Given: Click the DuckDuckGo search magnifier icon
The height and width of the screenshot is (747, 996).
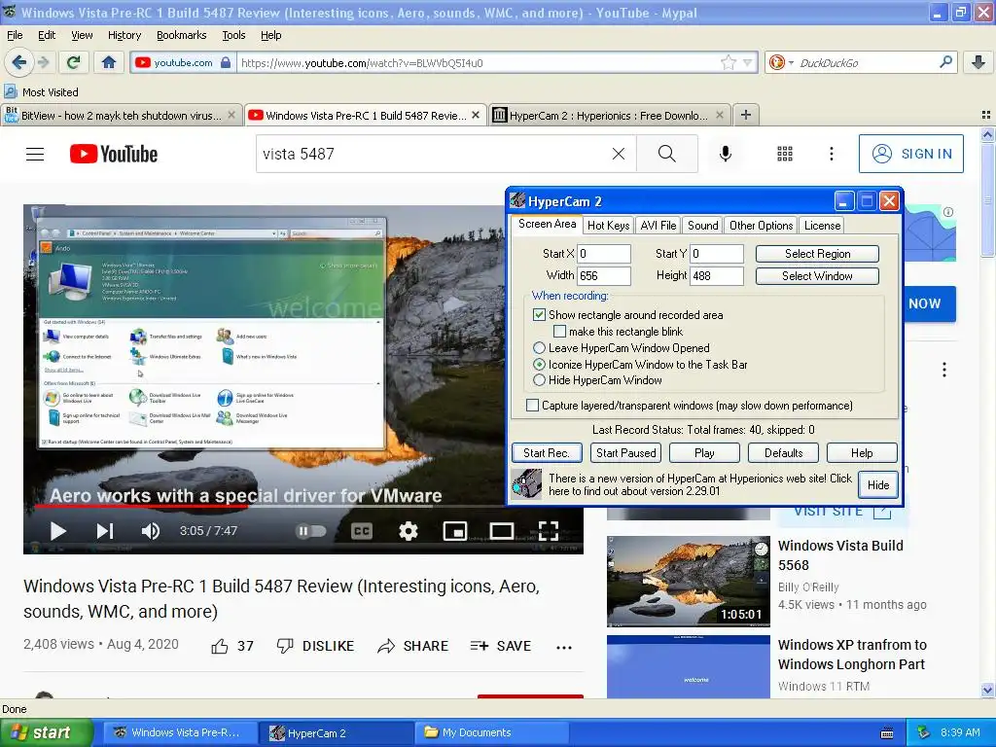Looking at the screenshot, I should point(945,62).
